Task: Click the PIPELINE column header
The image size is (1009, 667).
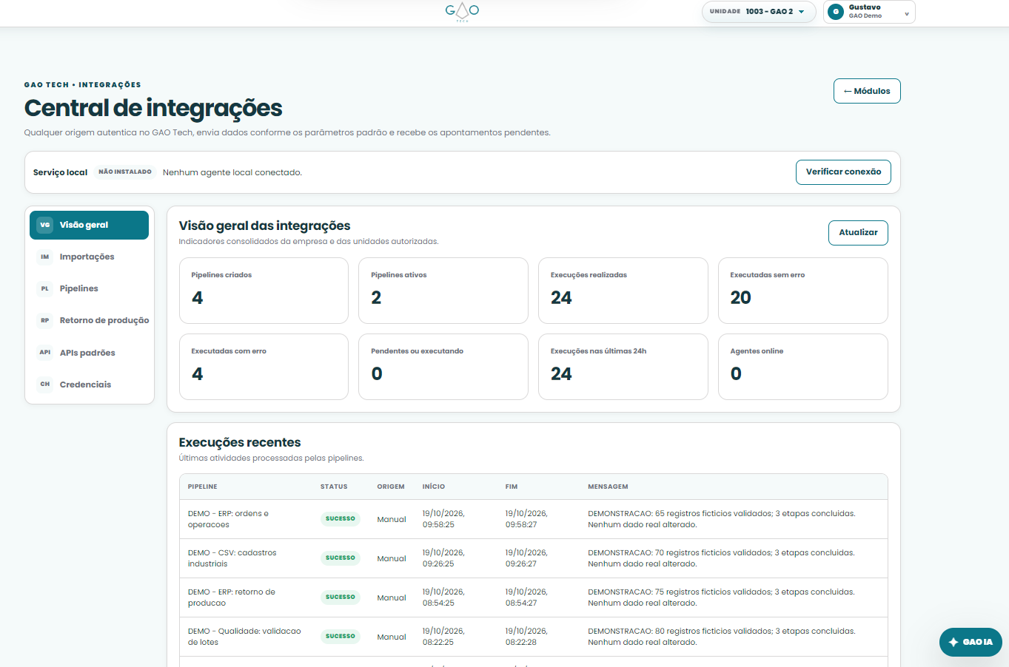Action: [203, 487]
